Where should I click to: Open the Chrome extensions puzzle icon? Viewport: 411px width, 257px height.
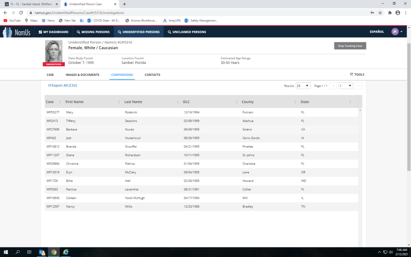point(389,12)
